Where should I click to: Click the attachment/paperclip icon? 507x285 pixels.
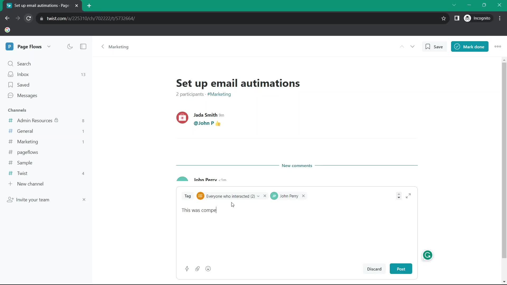point(198,269)
